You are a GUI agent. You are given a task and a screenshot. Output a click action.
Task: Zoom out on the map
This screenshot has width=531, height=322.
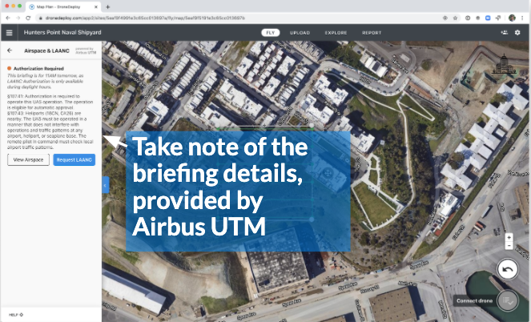point(509,245)
